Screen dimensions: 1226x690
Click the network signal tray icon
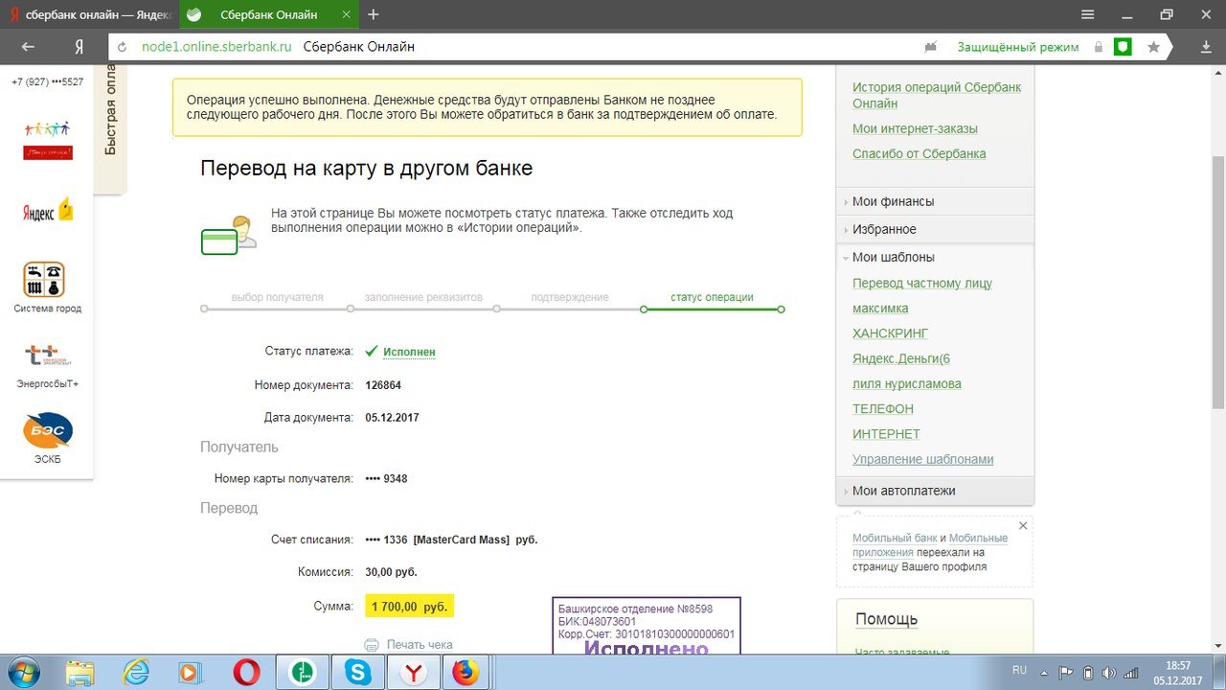(x=1131, y=672)
